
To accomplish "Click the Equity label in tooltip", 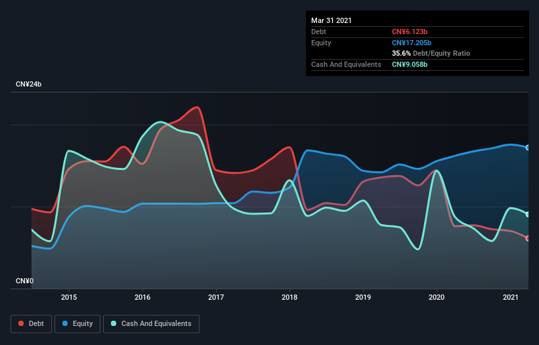I will [x=321, y=43].
